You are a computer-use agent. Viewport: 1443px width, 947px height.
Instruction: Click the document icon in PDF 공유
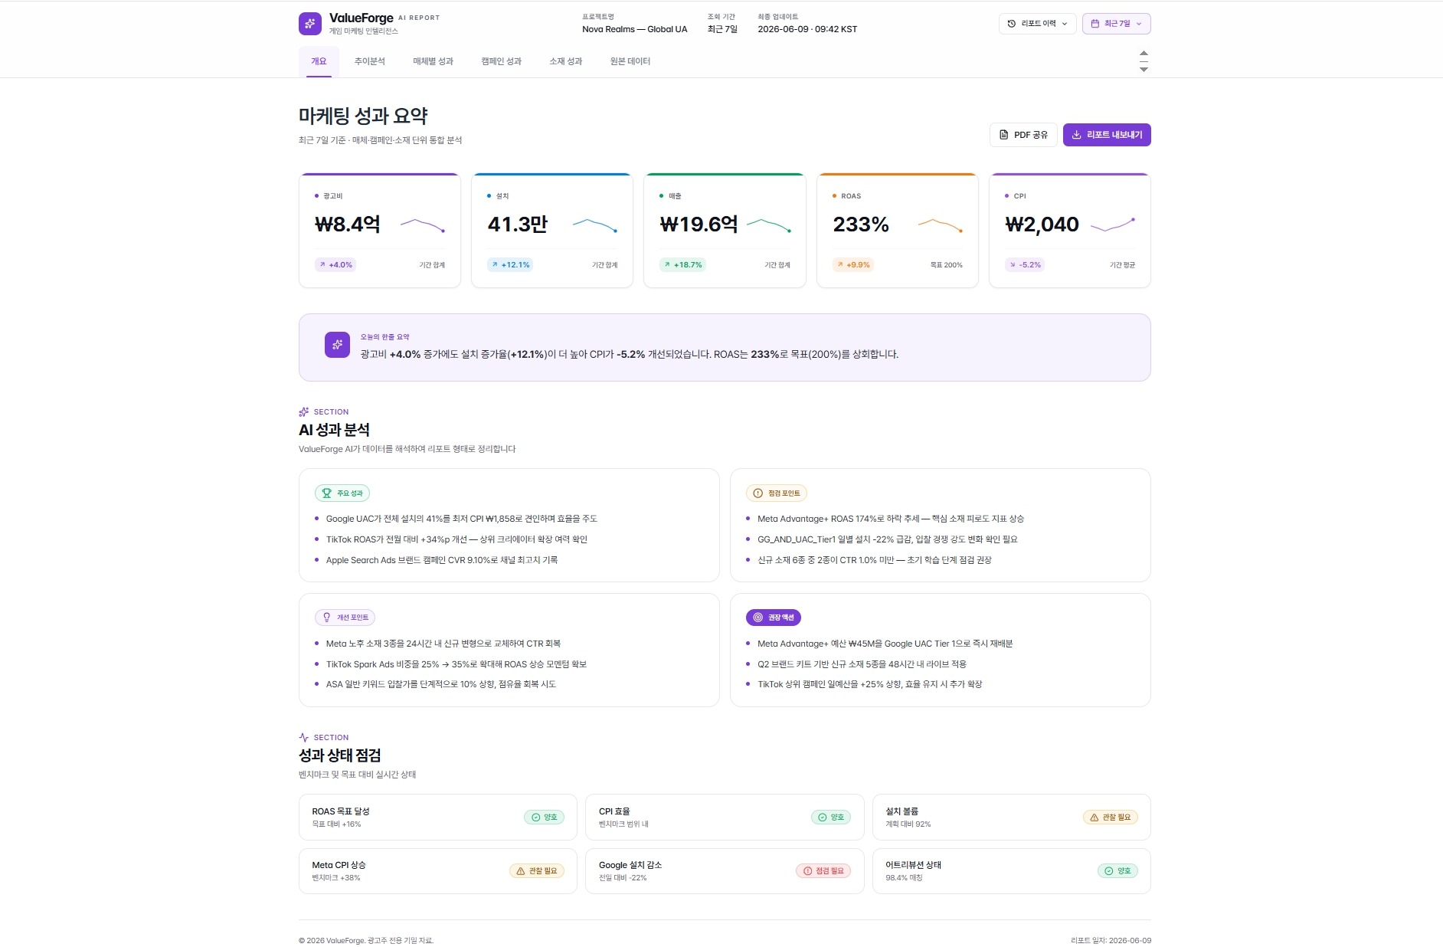(1003, 135)
